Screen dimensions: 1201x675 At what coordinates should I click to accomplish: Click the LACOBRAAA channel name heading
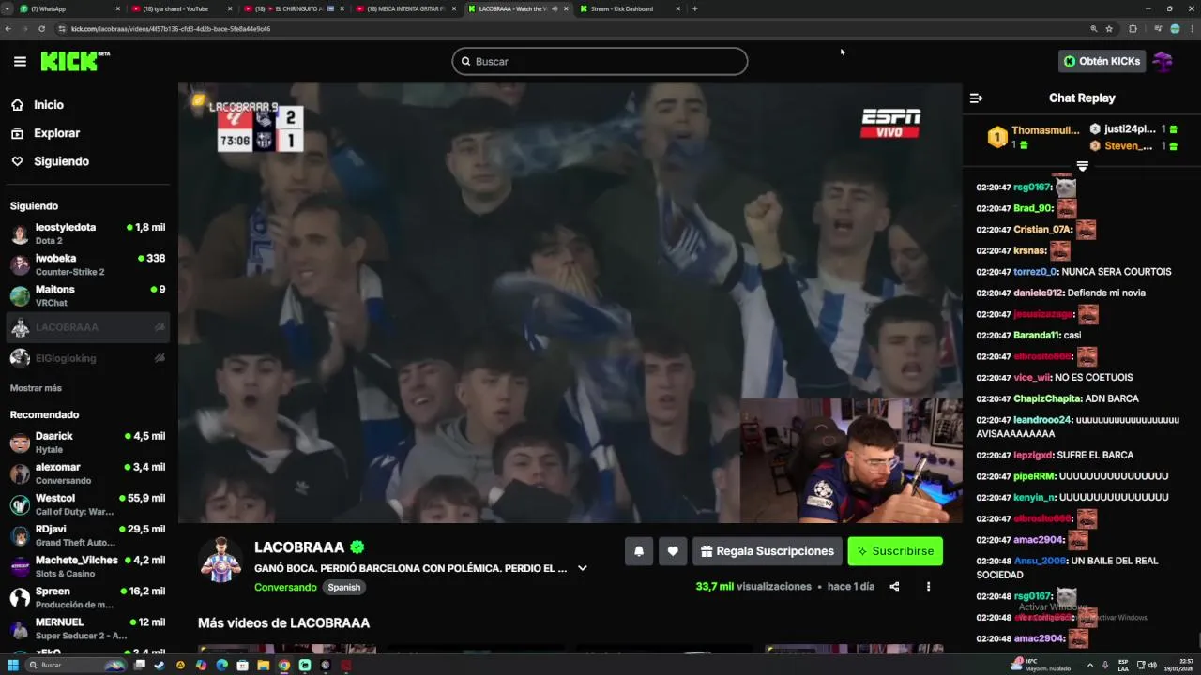coord(299,547)
